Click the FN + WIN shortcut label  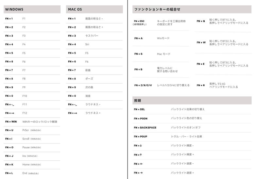pyautogui.click(x=11, y=122)
